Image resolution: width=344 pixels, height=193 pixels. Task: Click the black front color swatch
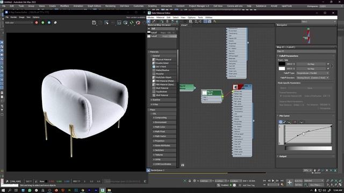282,64
